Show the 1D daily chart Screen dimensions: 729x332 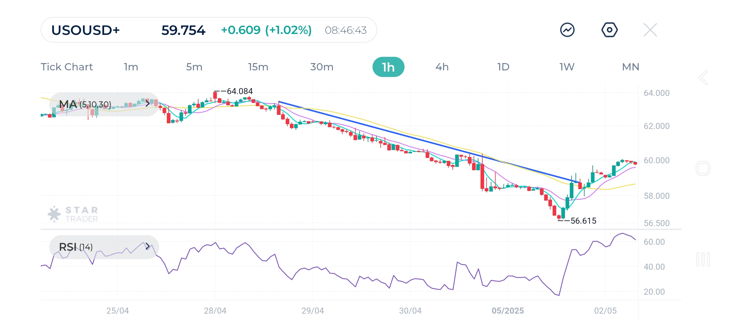click(503, 67)
